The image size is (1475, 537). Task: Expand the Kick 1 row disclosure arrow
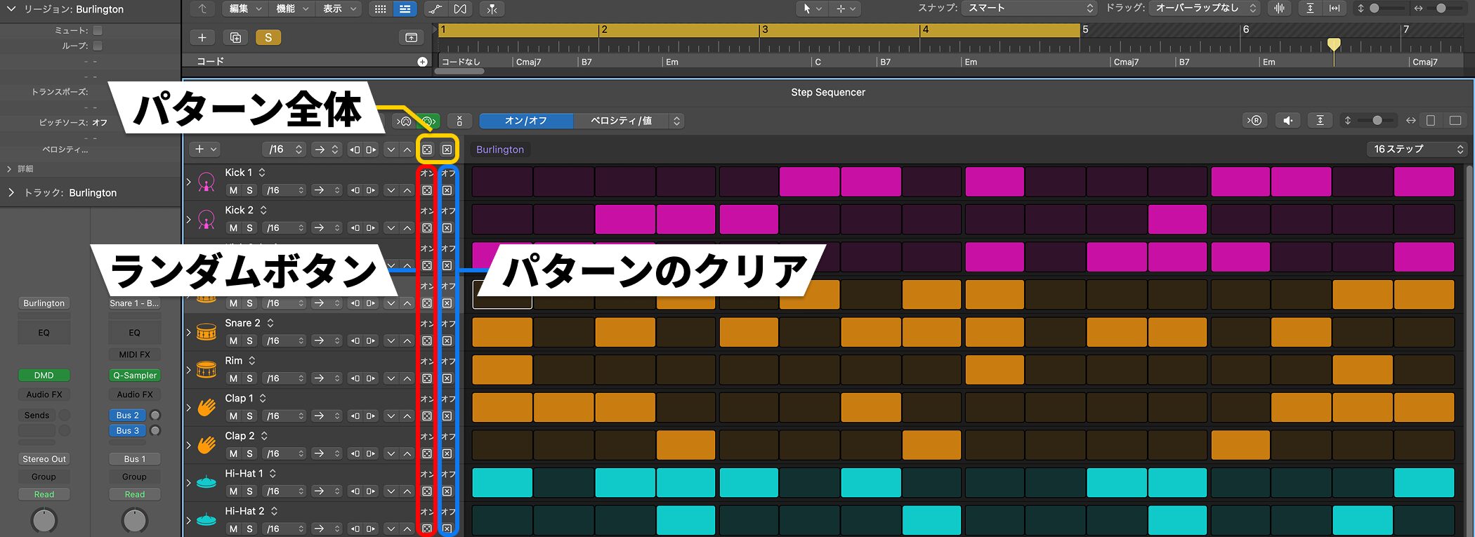pos(188,182)
